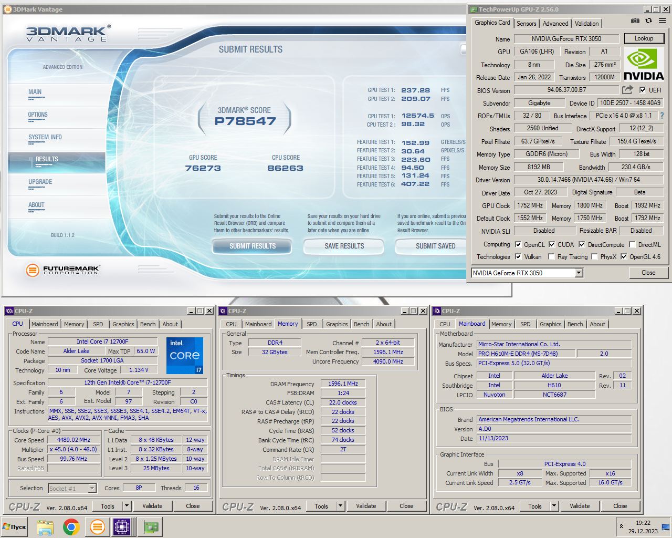Toggle the Vulkan checkbox
The width and height of the screenshot is (672, 538).
[518, 256]
